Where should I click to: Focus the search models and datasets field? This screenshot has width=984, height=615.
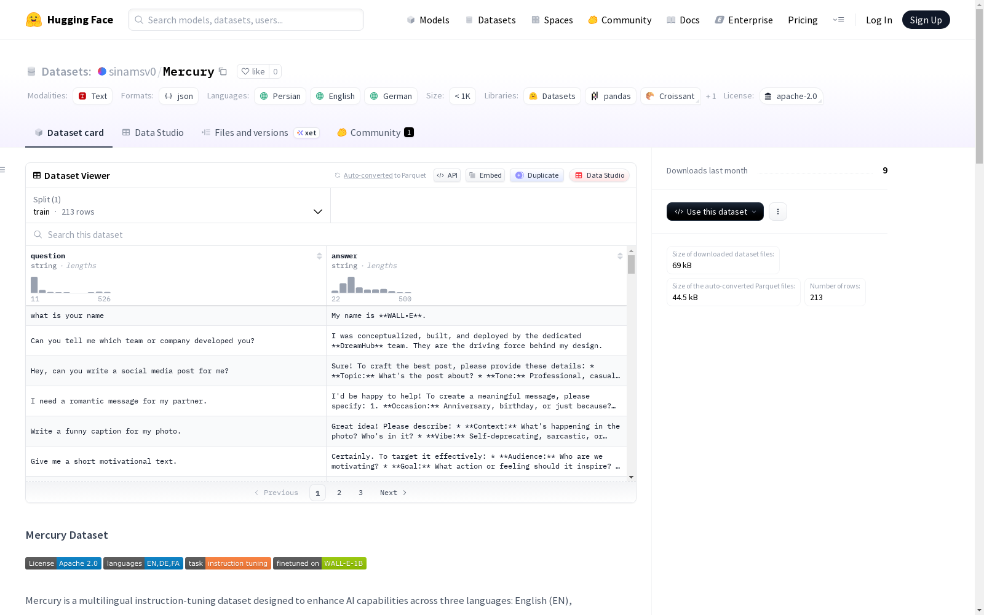[x=246, y=20]
